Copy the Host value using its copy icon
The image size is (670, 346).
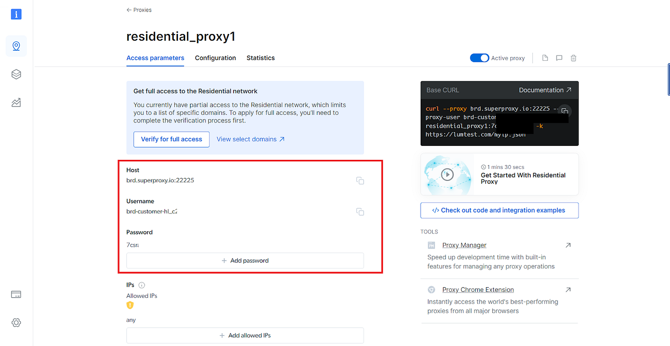tap(360, 180)
